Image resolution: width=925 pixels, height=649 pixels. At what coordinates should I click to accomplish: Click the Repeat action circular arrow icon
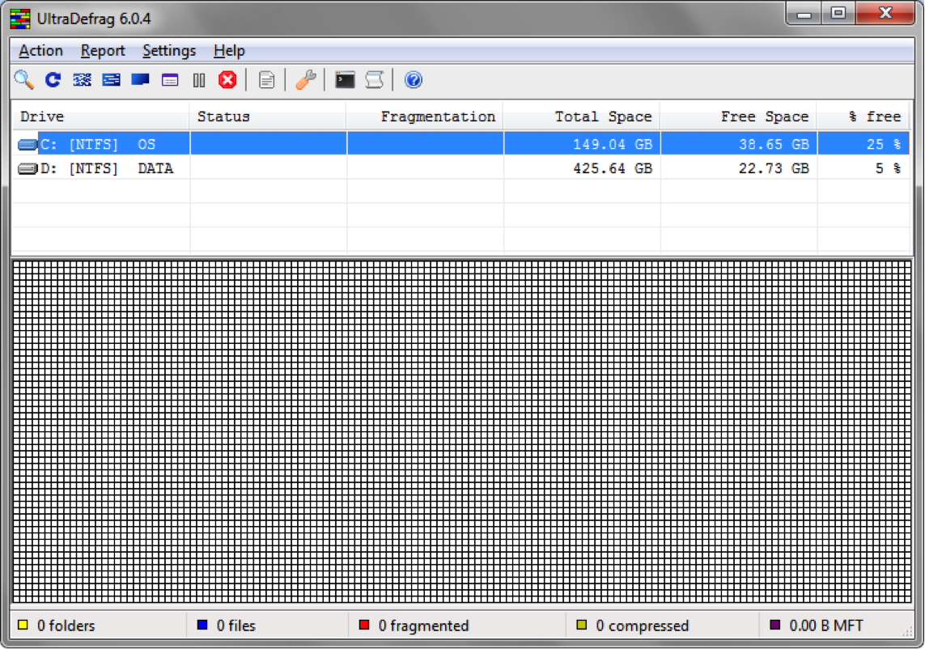point(53,79)
